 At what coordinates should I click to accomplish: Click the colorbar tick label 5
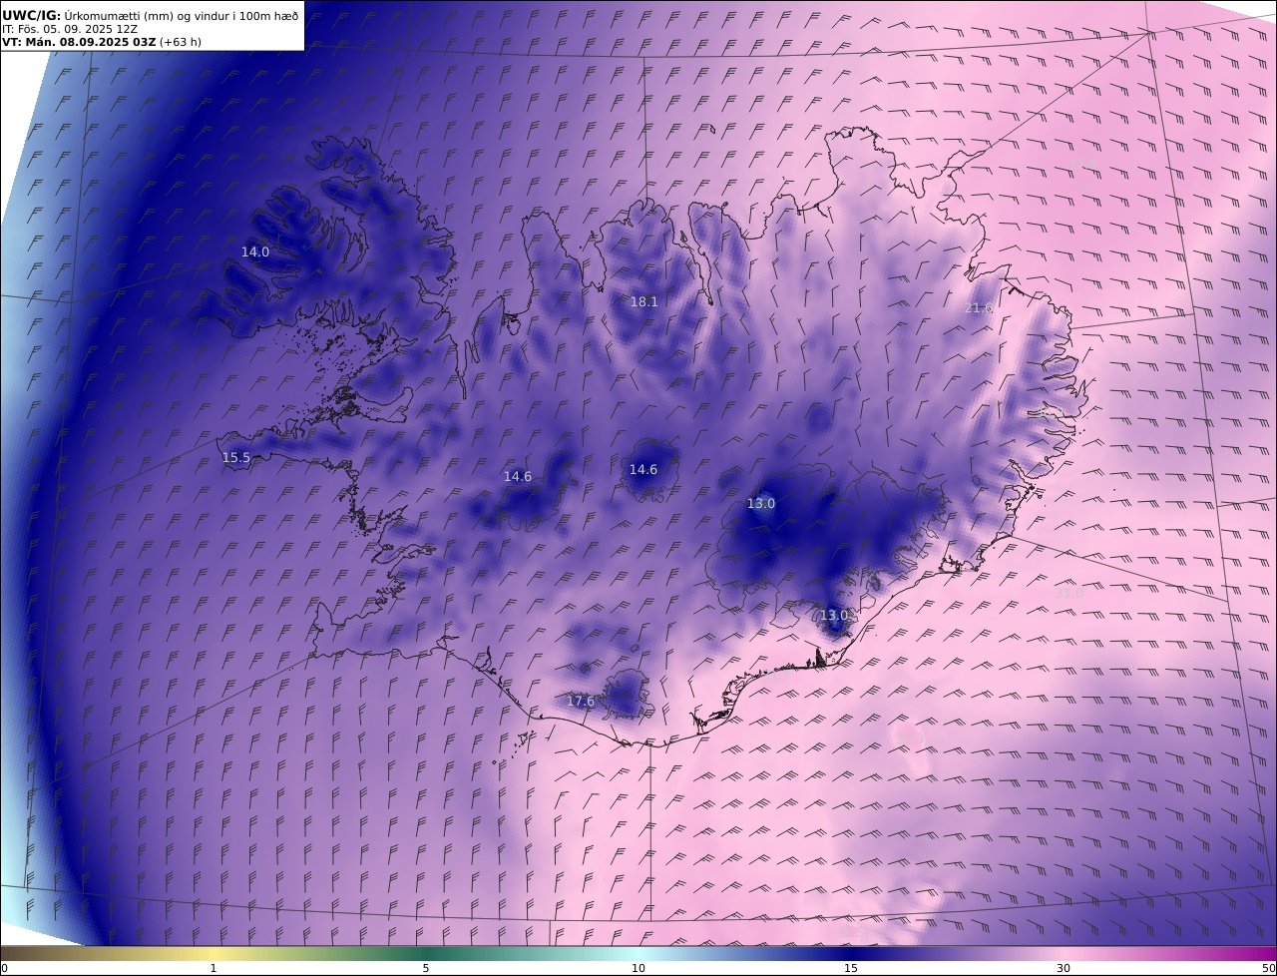[x=426, y=968]
